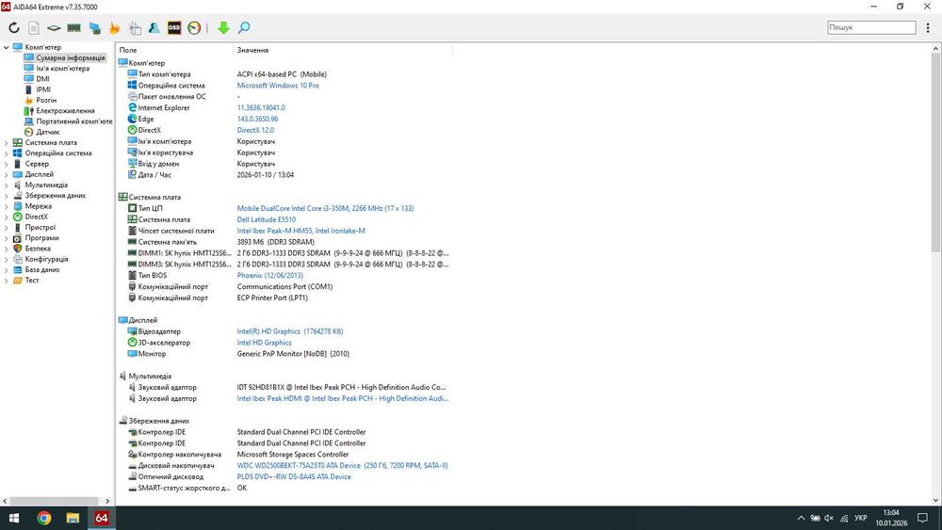Click the magnifier search toolbar icon

point(244,27)
